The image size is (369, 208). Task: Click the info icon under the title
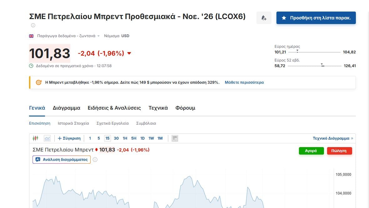click(x=33, y=25)
